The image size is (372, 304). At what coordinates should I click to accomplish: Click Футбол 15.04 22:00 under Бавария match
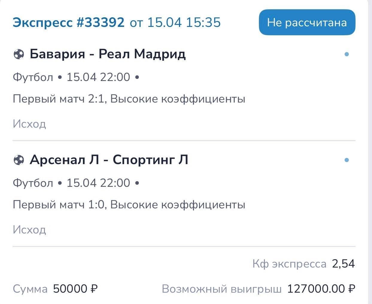pos(72,77)
